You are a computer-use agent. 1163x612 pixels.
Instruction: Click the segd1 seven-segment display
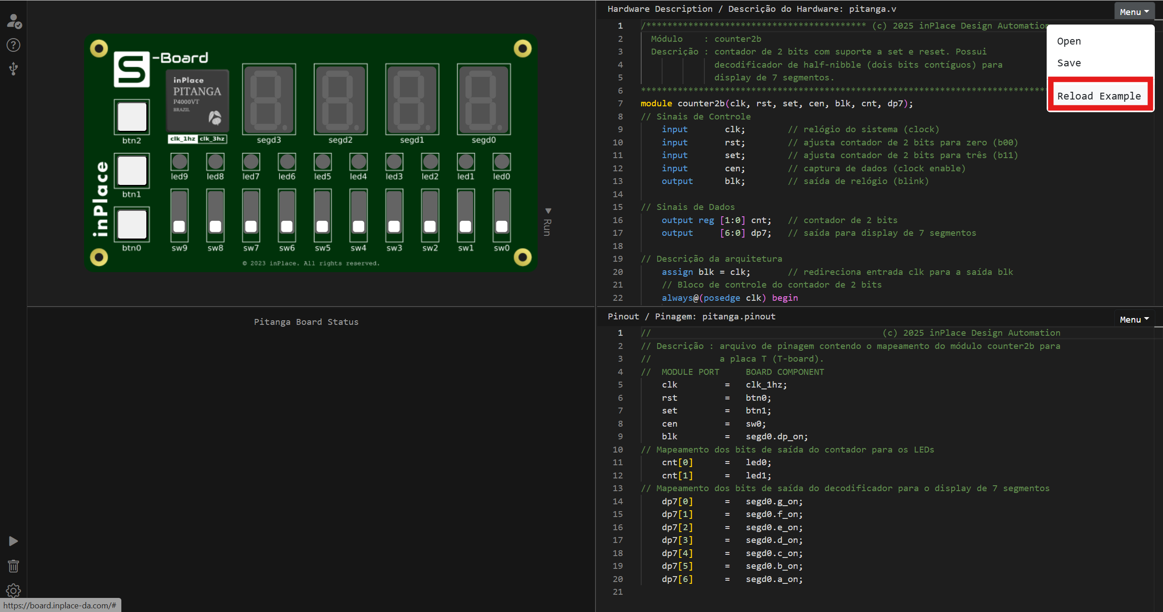(x=412, y=99)
